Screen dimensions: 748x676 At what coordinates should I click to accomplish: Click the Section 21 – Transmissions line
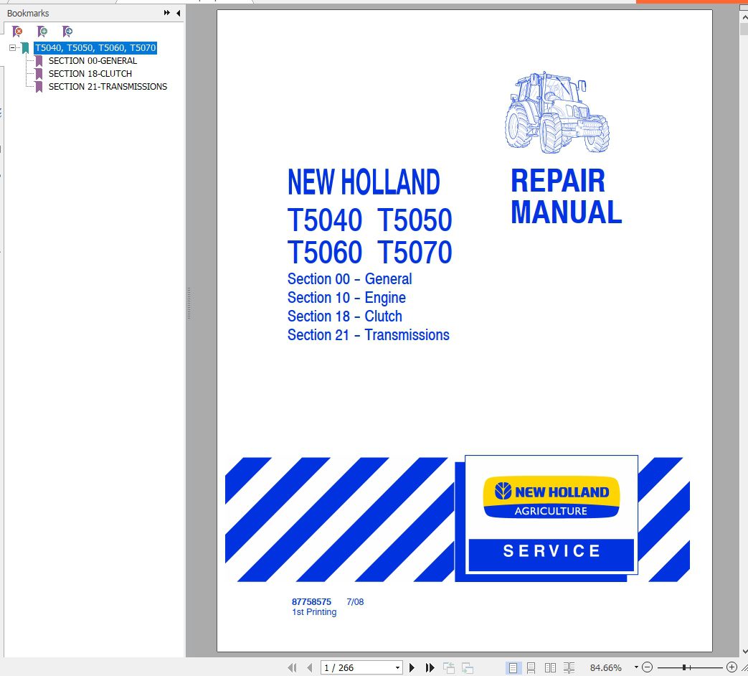pyautogui.click(x=369, y=334)
